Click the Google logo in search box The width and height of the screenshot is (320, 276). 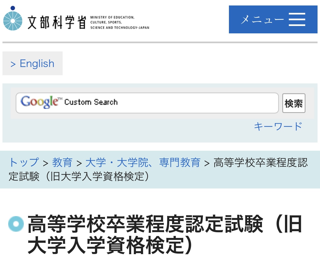pyautogui.click(x=41, y=101)
